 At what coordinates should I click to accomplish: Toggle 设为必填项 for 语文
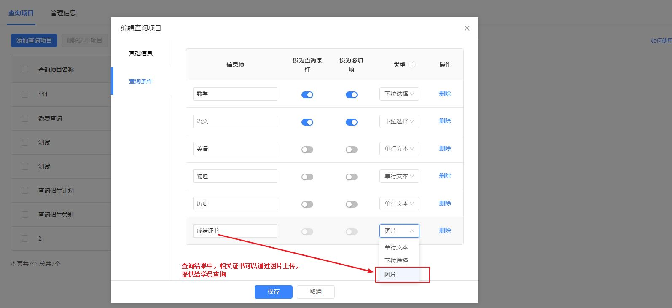pos(352,122)
